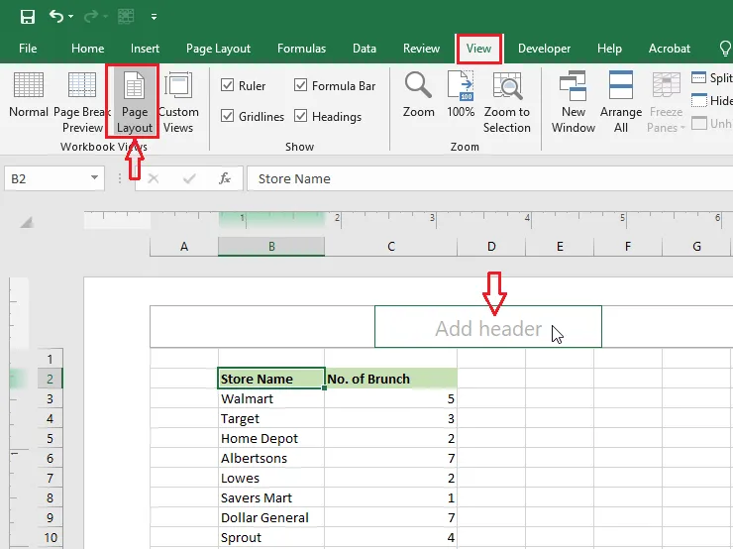Open Custom Views dialog
This screenshot has width=733, height=549.
178,102
